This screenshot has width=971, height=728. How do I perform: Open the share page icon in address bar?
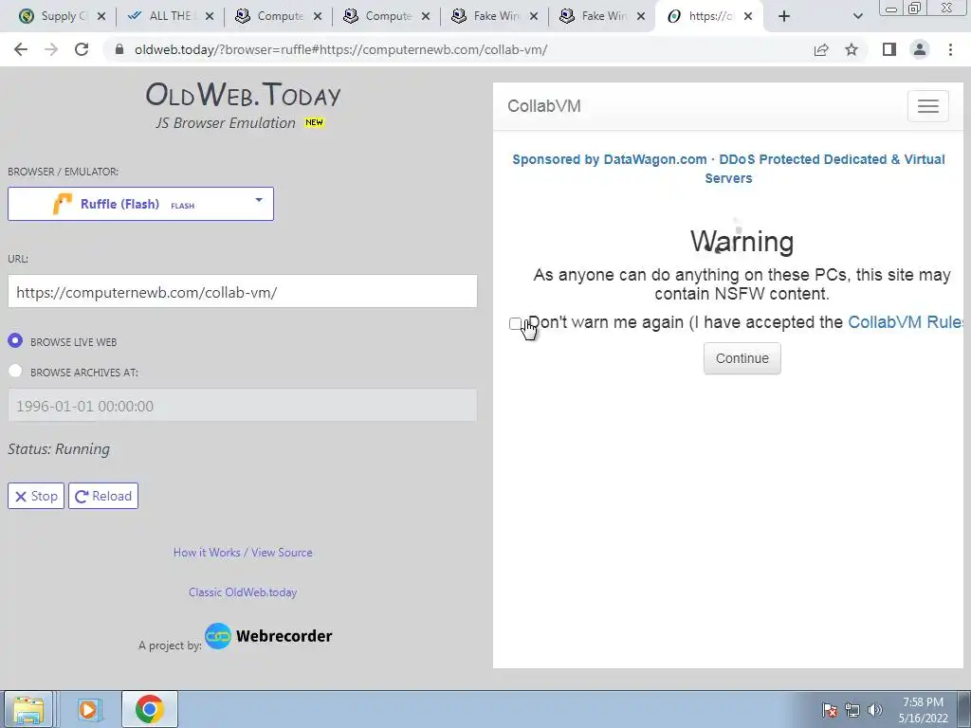821,49
